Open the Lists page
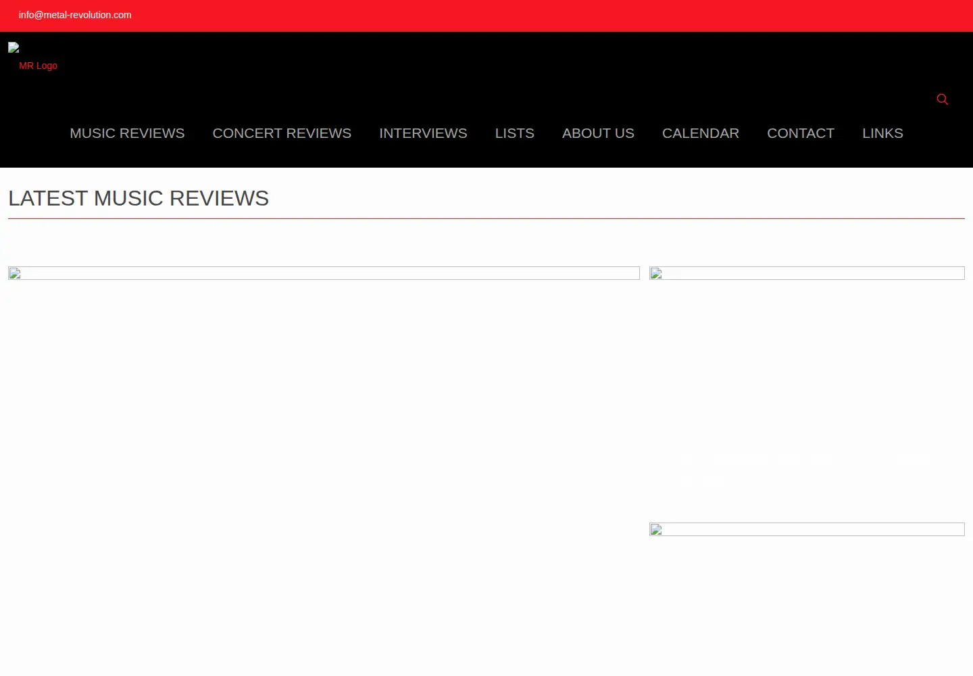 pyautogui.click(x=514, y=133)
